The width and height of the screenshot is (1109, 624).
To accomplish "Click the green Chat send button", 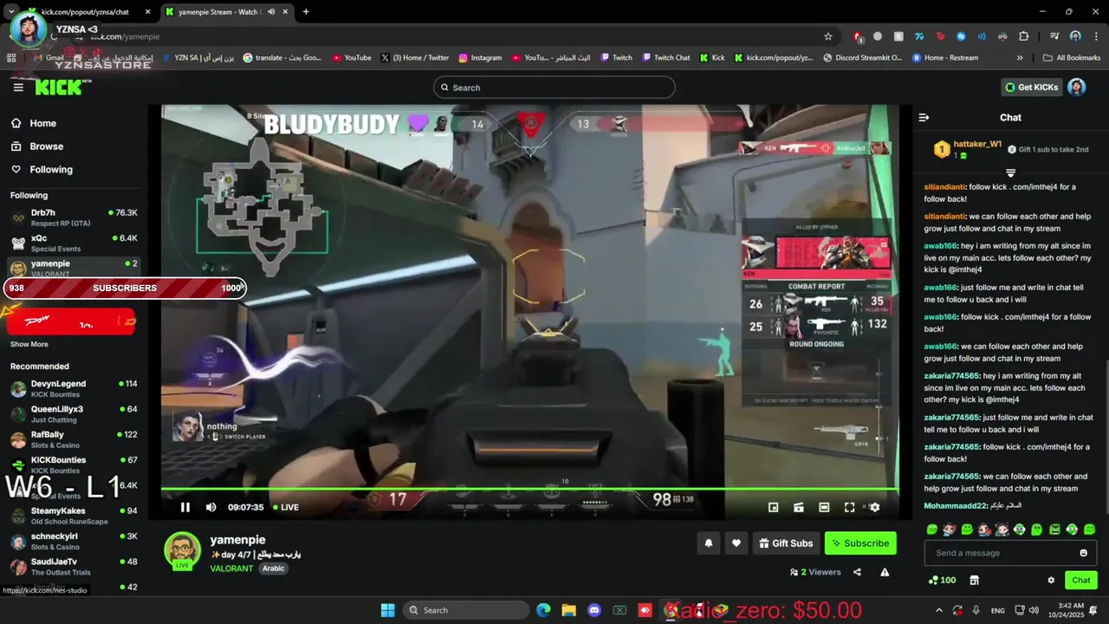I will 1081,580.
